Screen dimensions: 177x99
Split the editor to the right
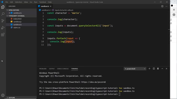pos(162,6)
